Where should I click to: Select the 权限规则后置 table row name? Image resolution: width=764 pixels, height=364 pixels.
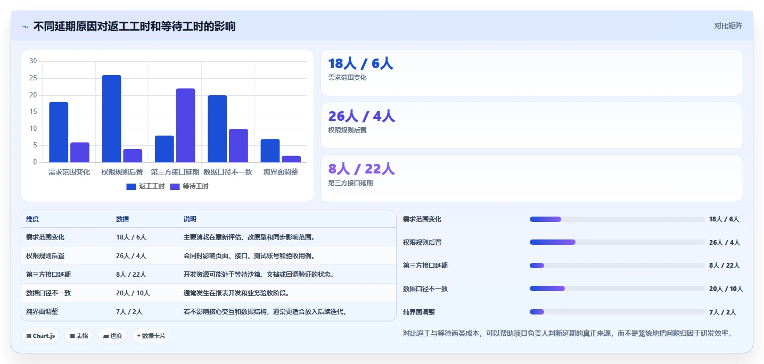45,256
